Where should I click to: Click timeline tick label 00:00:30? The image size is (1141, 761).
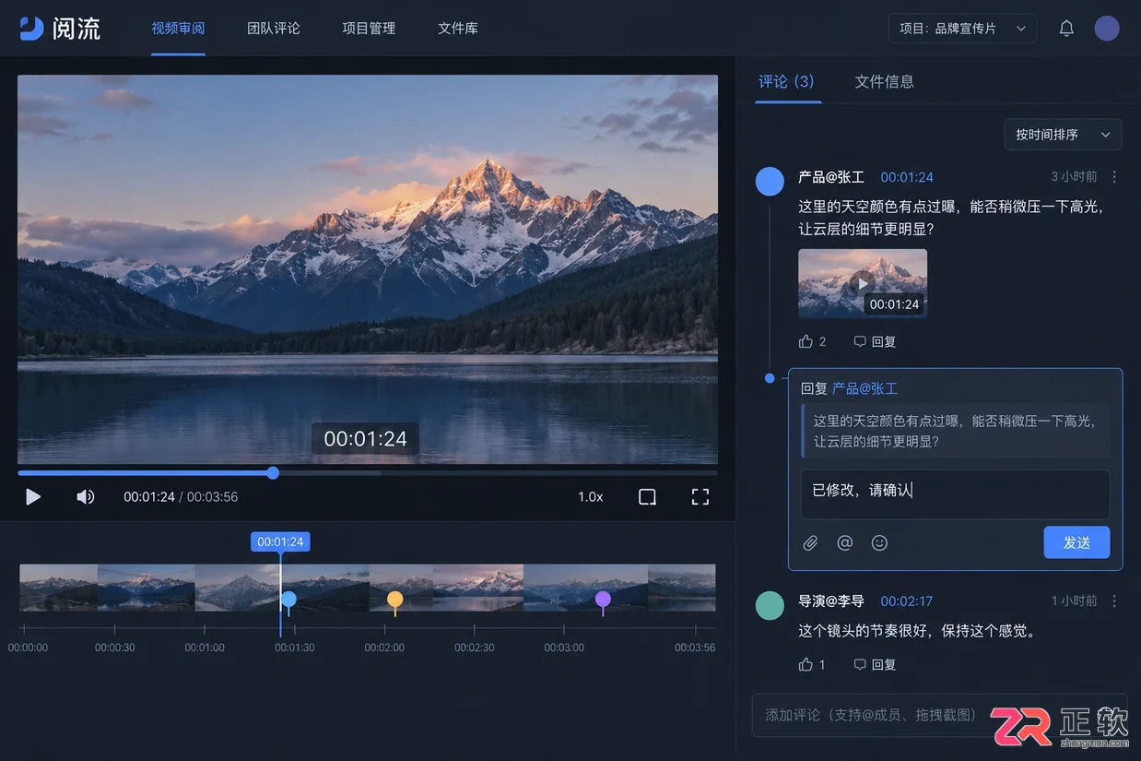coord(115,648)
